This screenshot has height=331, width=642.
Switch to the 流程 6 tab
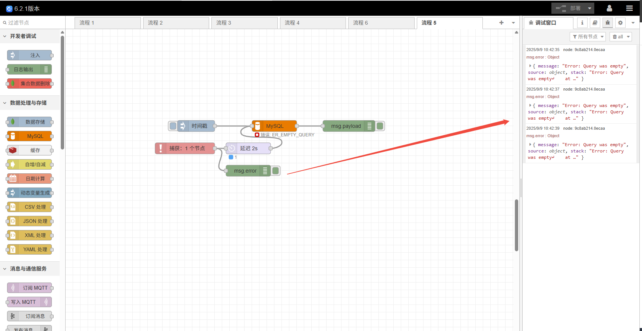coord(381,23)
